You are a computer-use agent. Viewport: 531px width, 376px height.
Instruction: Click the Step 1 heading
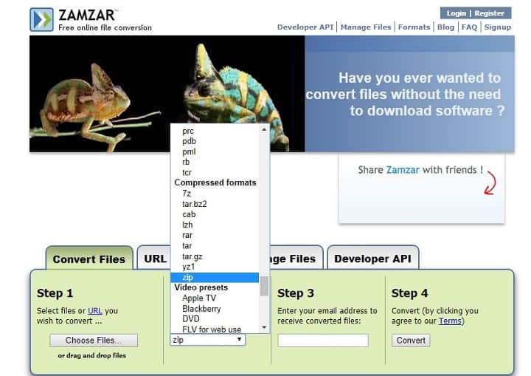click(55, 293)
